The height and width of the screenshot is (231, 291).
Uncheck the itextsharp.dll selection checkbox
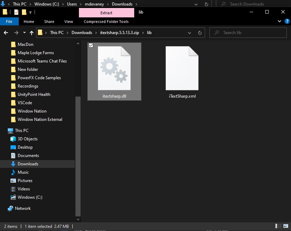(91, 46)
